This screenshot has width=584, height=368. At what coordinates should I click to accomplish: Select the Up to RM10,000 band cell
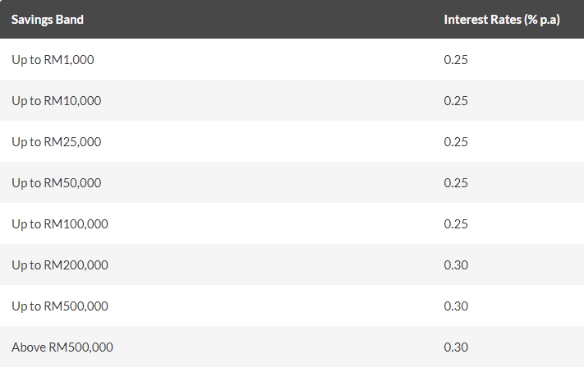(x=57, y=100)
